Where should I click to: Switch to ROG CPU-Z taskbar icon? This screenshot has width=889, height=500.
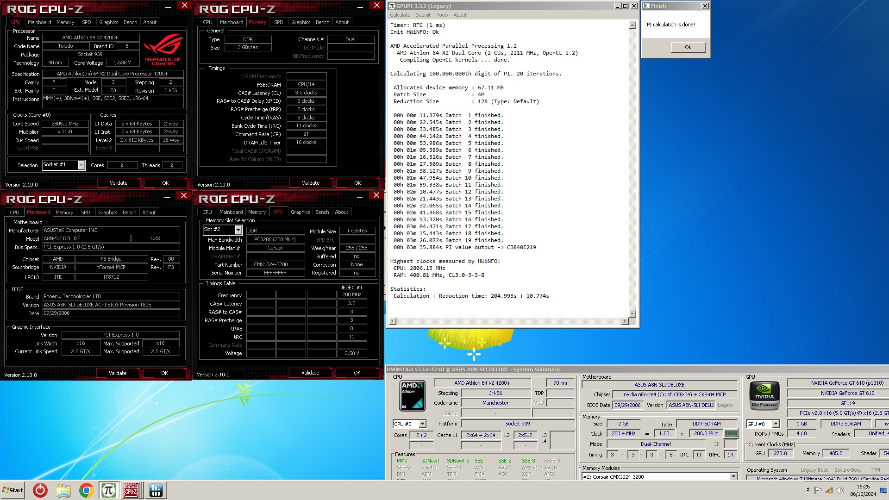click(x=131, y=490)
